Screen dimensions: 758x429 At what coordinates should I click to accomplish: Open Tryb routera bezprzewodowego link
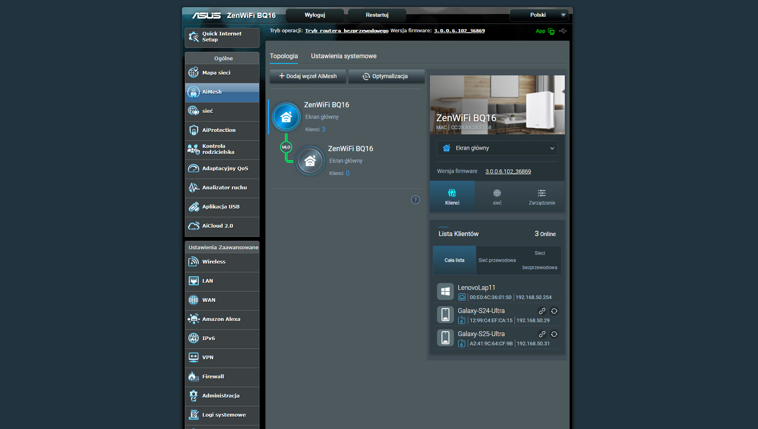(x=346, y=31)
